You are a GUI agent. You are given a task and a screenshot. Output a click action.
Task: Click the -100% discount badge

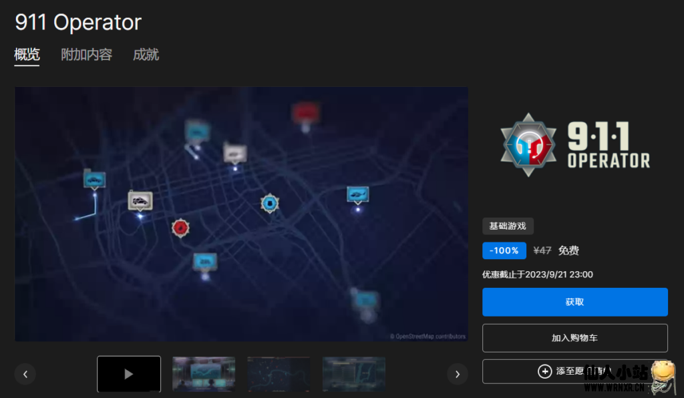(x=504, y=250)
